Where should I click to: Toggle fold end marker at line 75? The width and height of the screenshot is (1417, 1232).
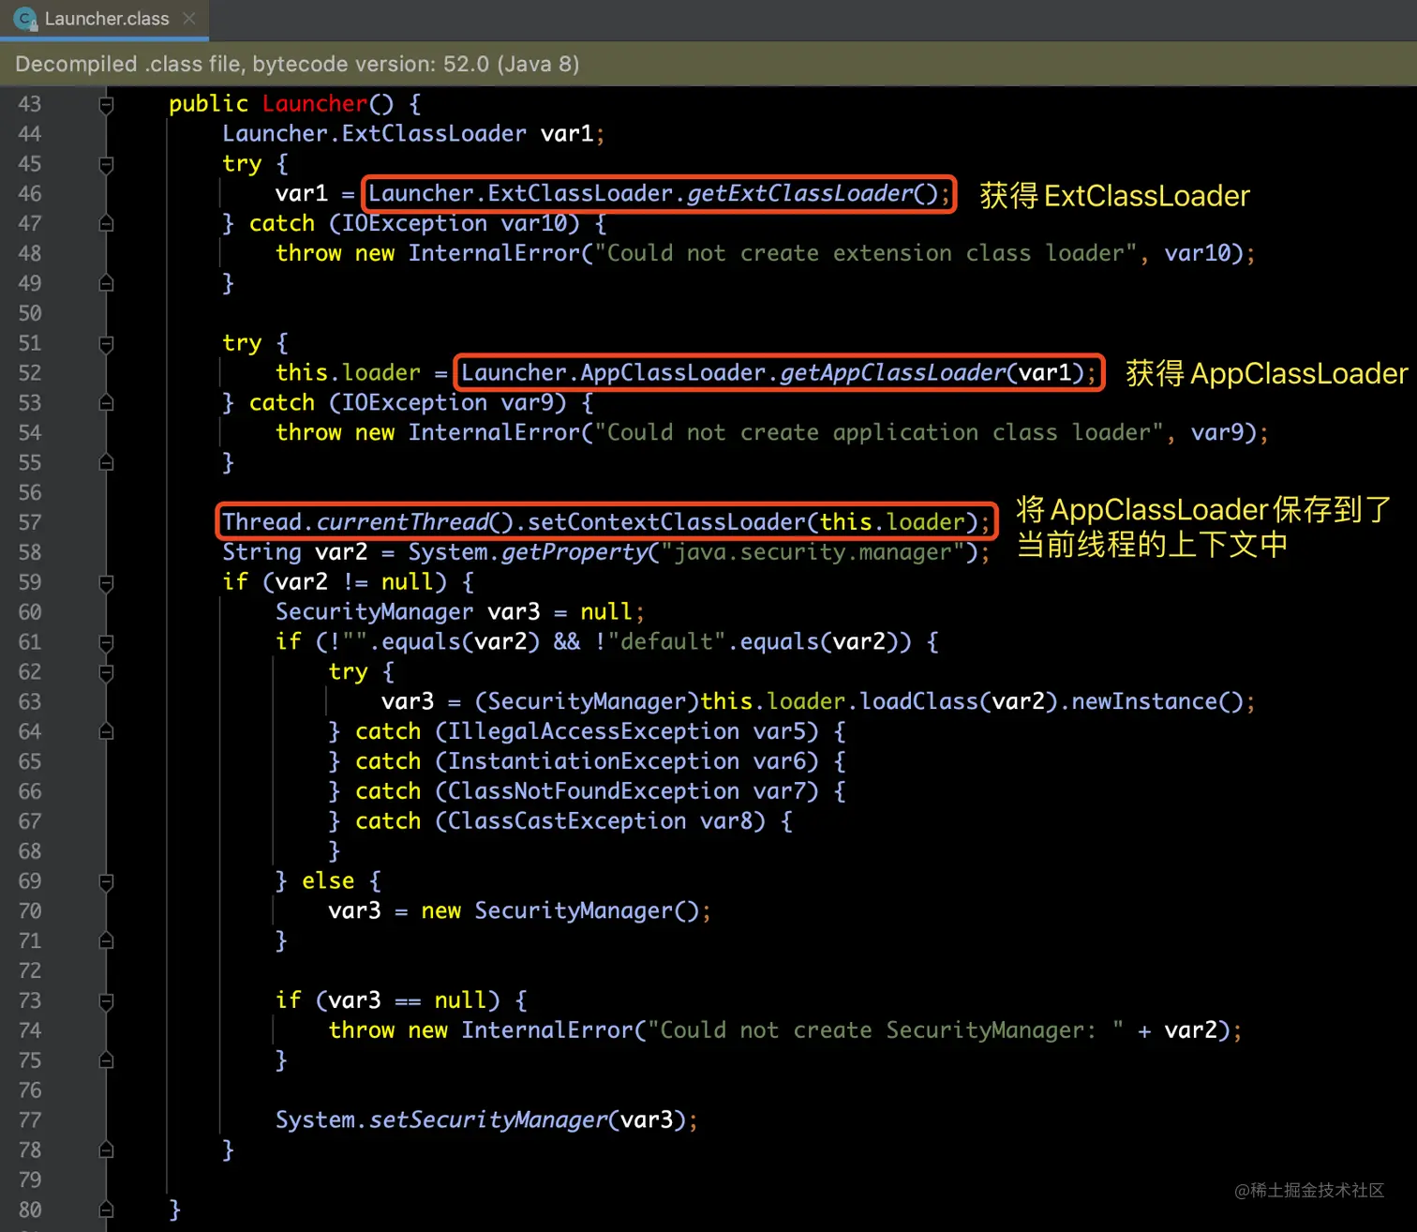pyautogui.click(x=106, y=1060)
